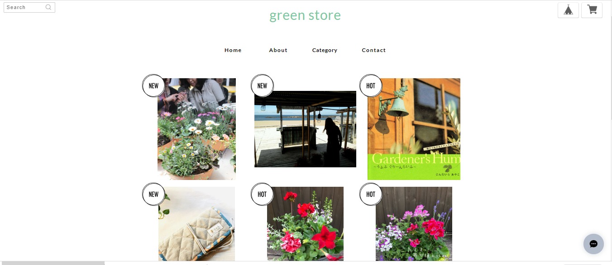Image resolution: width=612 pixels, height=265 pixels.
Task: Open the About page
Action: tap(278, 50)
